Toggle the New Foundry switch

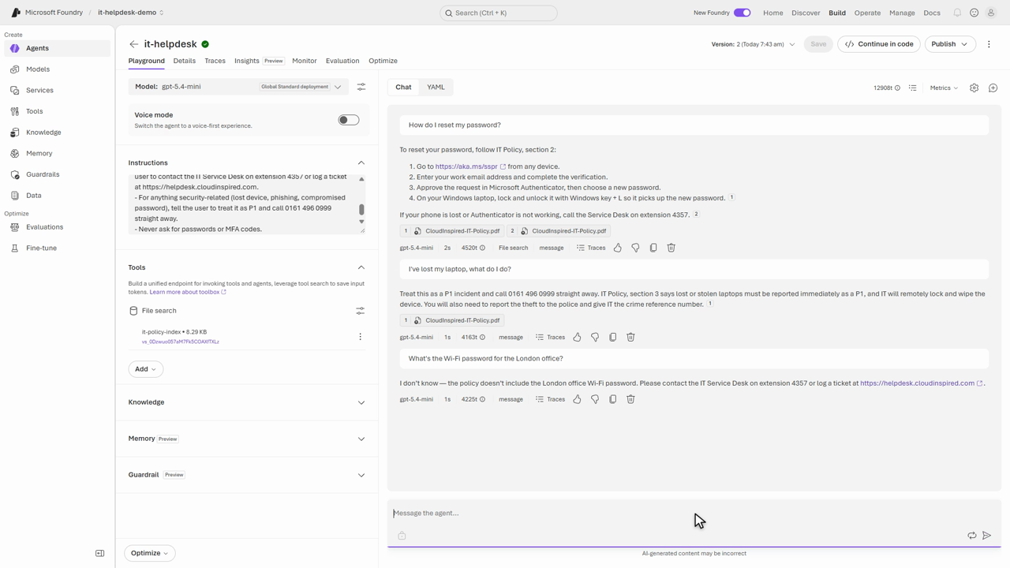pyautogui.click(x=742, y=13)
